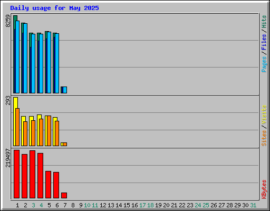Click the Sites legend label

pyautogui.click(x=264, y=138)
